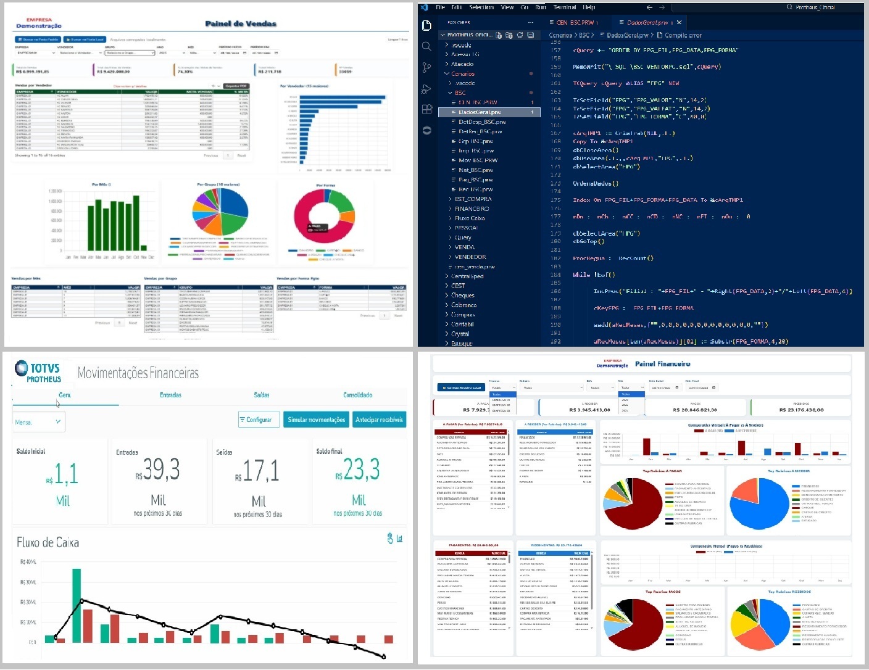
Task: Open the Mensal period dropdown
Action: (38, 422)
